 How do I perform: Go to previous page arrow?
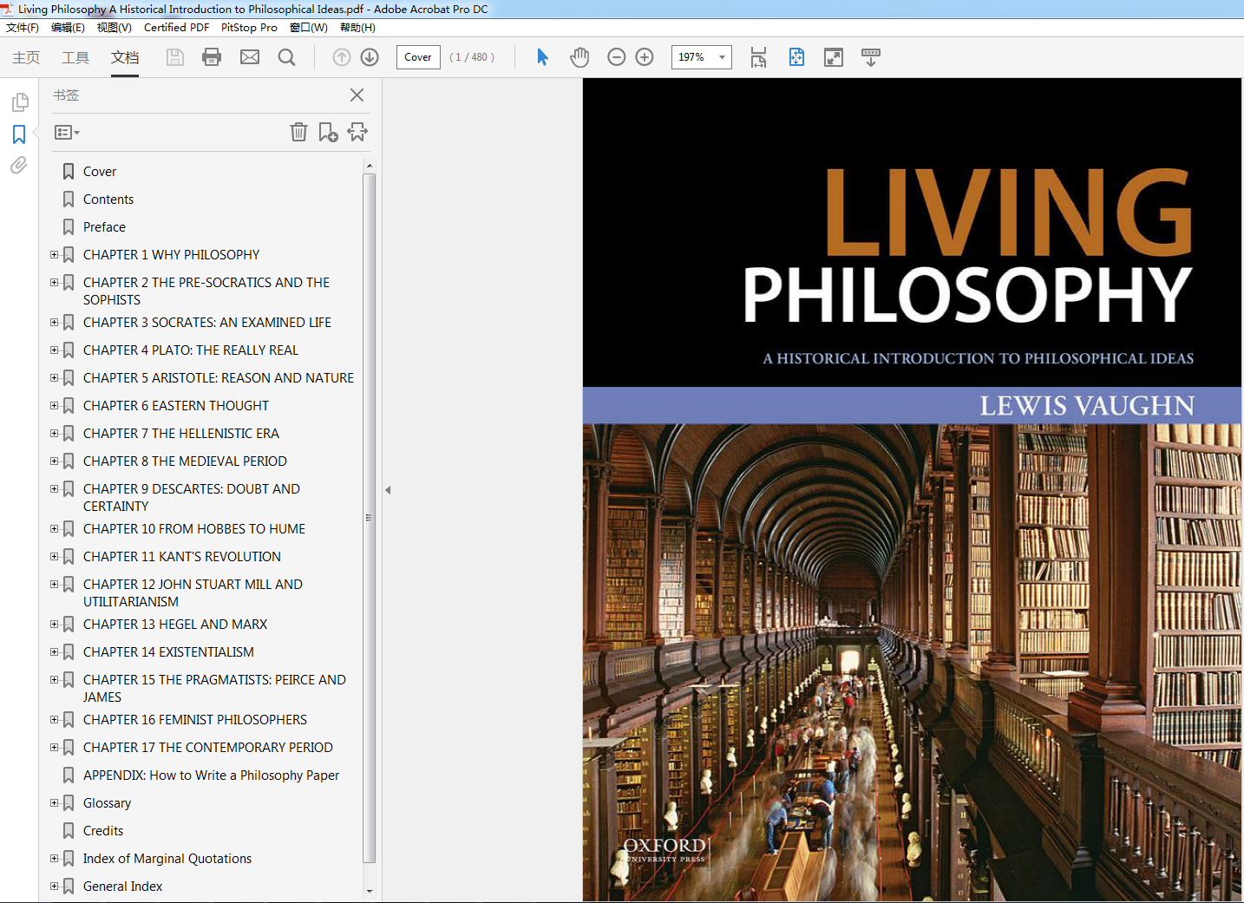click(342, 57)
